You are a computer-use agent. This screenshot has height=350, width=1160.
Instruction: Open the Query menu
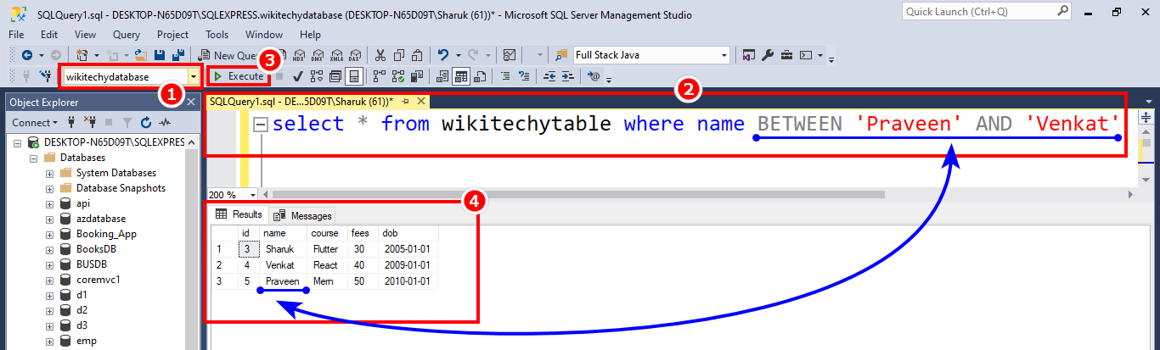[x=126, y=35]
